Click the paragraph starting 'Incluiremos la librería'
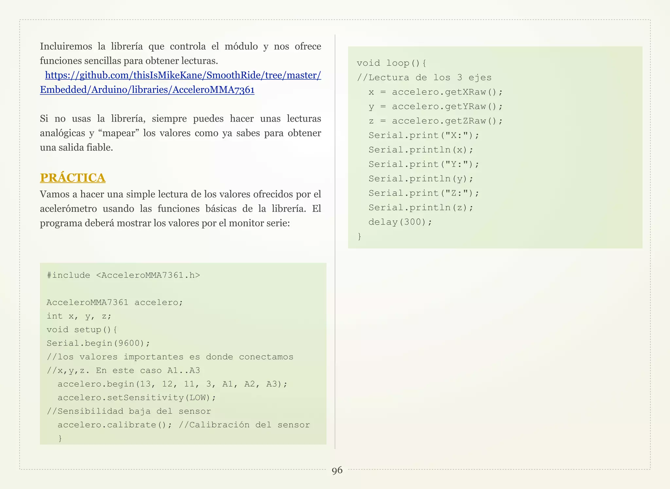The width and height of the screenshot is (670, 489). tap(181, 54)
